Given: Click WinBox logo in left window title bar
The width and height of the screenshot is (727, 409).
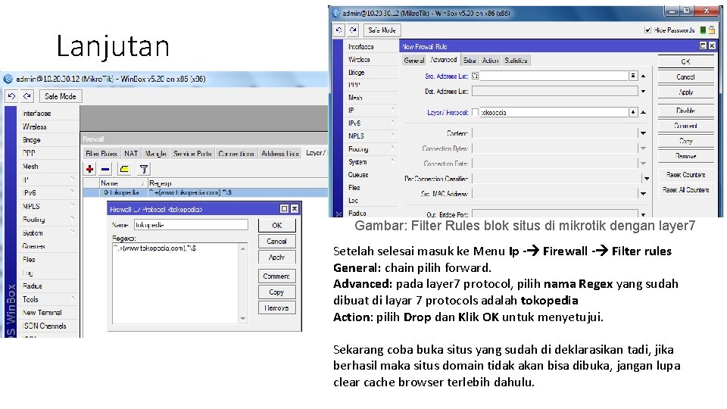Looking at the screenshot, I should pyautogui.click(x=8, y=79).
